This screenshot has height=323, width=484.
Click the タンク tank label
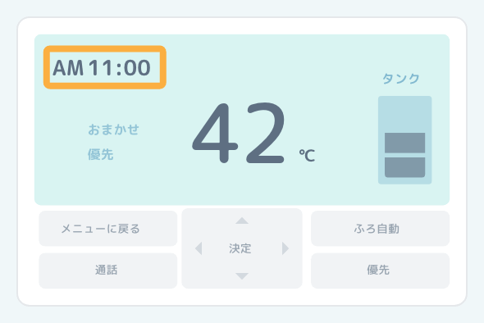tap(401, 79)
